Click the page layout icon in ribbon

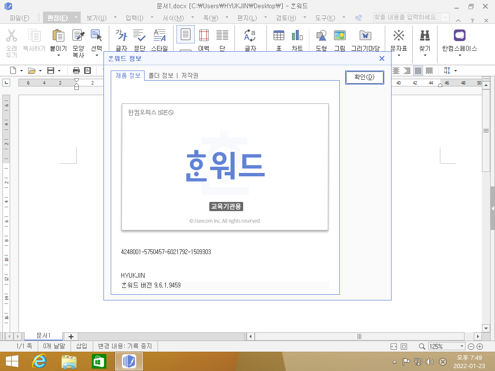(185, 34)
